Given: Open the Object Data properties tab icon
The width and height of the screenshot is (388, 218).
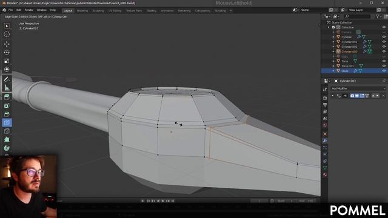Looking at the screenshot, I should coord(325,168).
